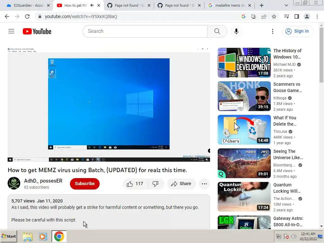Close the mediafire memz tab
The width and height of the screenshot is (324, 243).
250,5
